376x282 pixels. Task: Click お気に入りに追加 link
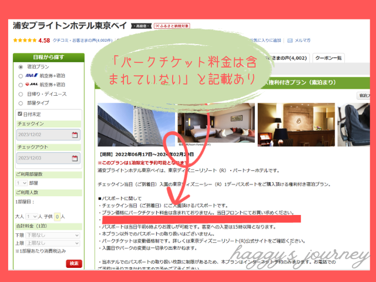pyautogui.click(x=266, y=41)
